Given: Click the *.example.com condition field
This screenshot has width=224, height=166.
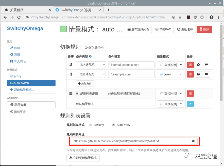Looking at the screenshot, I should (131, 74).
